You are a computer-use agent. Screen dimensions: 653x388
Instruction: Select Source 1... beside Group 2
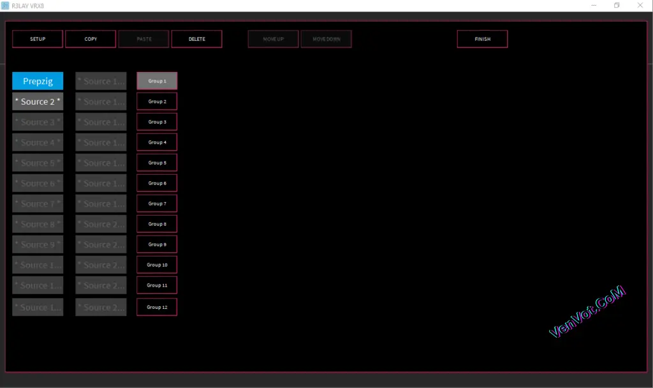tap(101, 101)
